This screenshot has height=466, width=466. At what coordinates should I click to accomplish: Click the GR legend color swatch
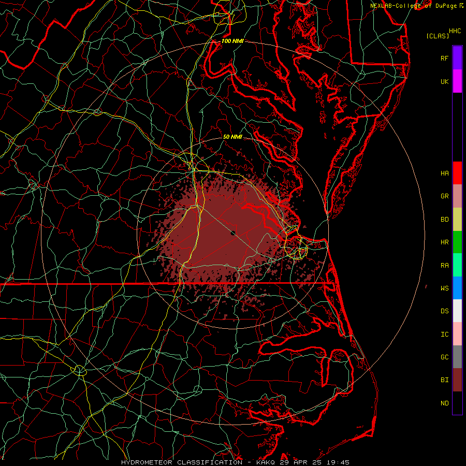click(x=457, y=196)
